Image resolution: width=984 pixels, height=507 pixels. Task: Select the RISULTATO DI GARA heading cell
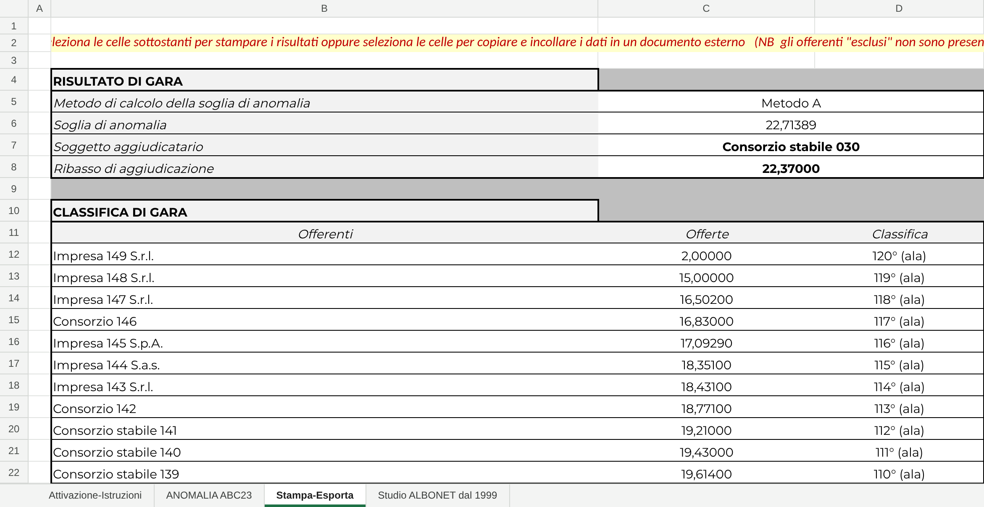tap(324, 81)
